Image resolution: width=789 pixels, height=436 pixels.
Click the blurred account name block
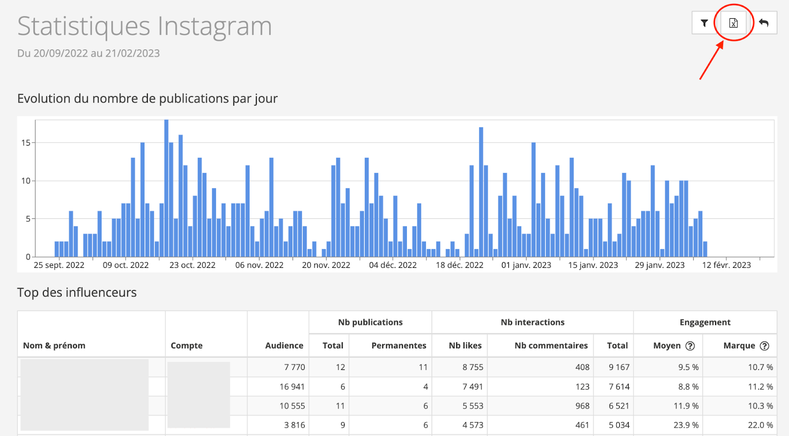tap(199, 395)
